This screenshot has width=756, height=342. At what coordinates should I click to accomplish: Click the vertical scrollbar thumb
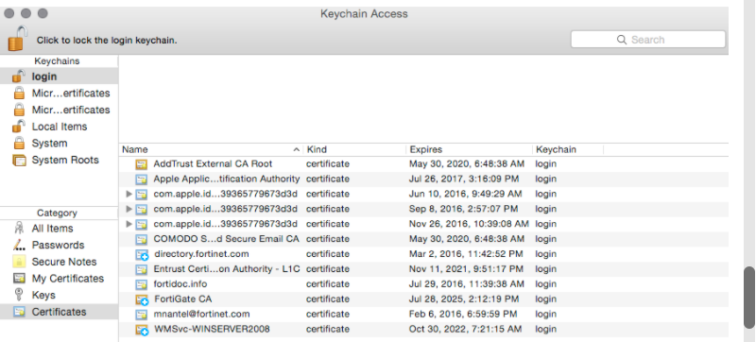pos(749,298)
